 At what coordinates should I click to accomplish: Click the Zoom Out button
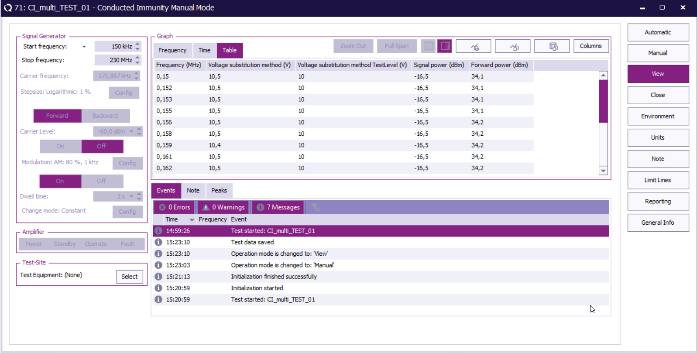pos(354,46)
